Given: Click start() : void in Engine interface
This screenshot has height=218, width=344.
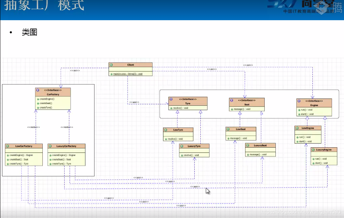Looking at the screenshot, I should [307, 114].
